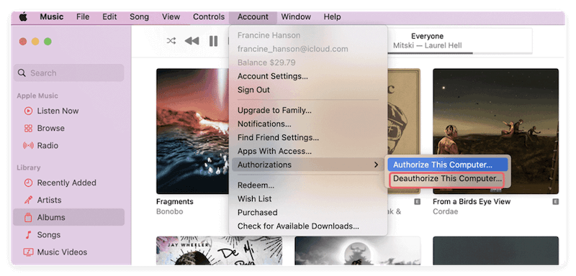Click now playing title Everyone
Viewport: 576px width, 276px height.
click(427, 36)
